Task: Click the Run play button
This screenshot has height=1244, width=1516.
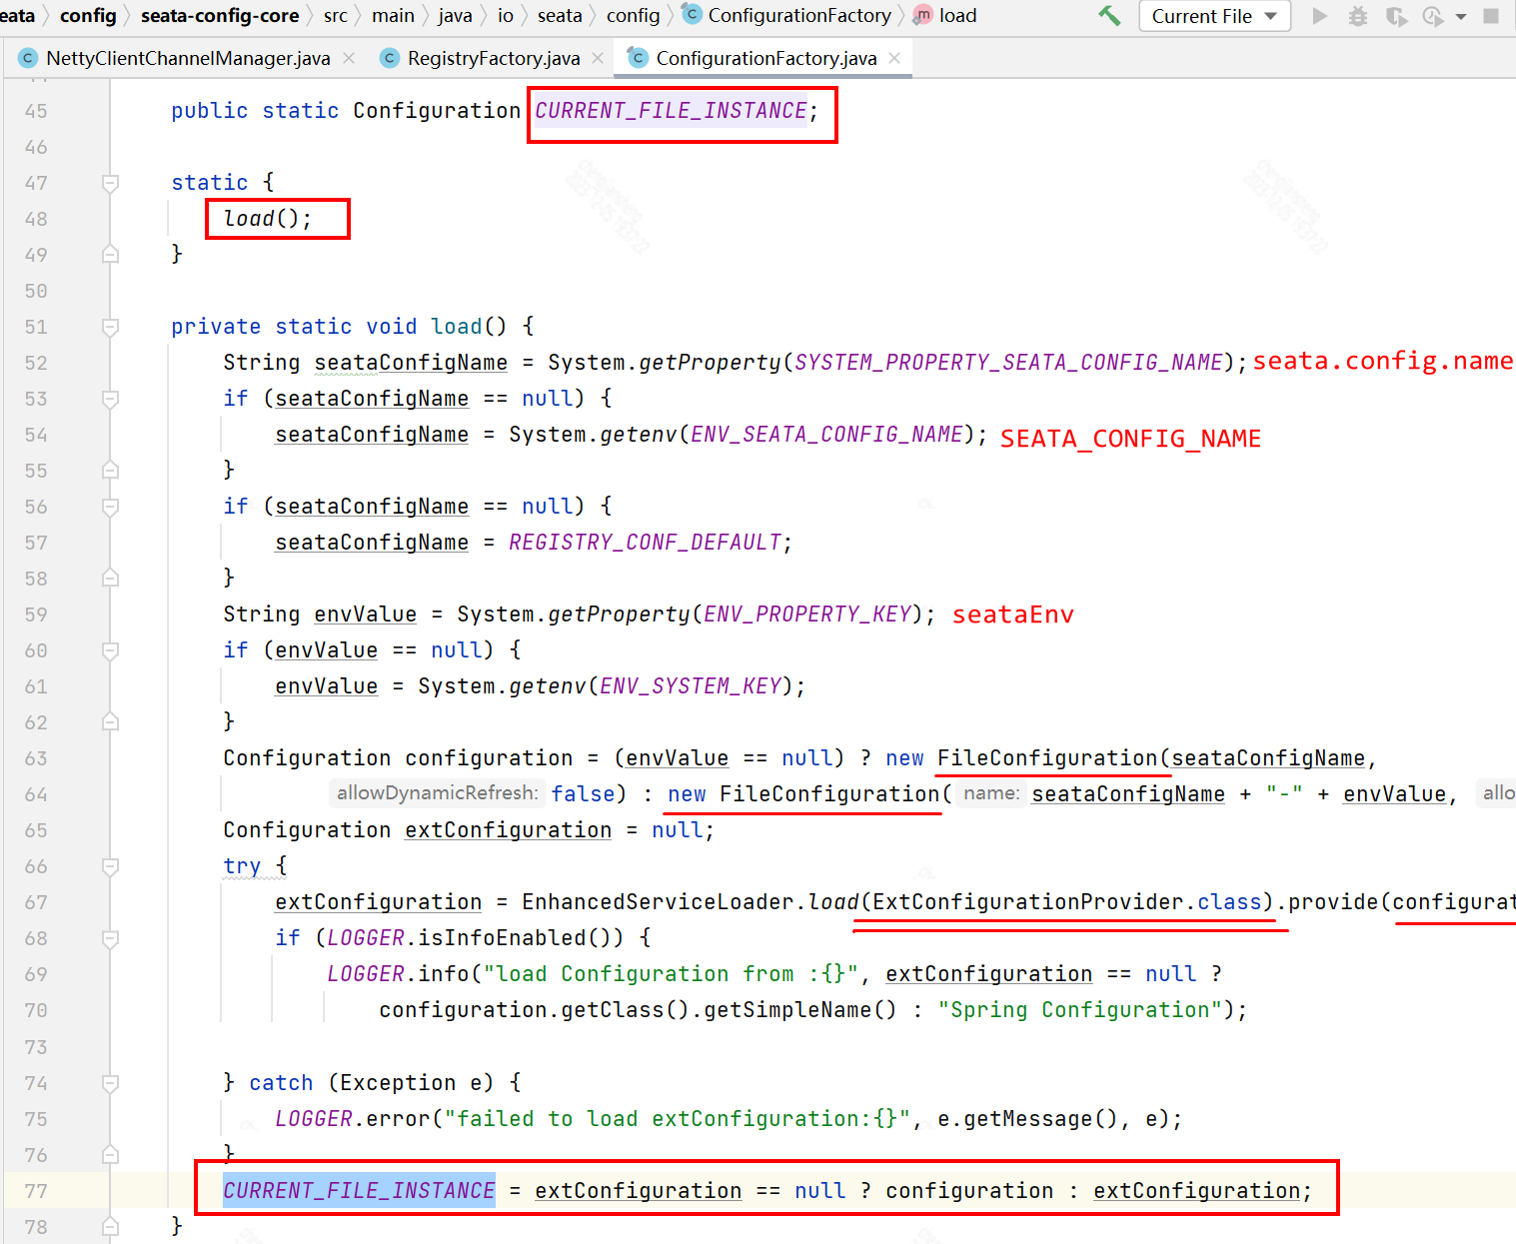Action: pos(1320,16)
